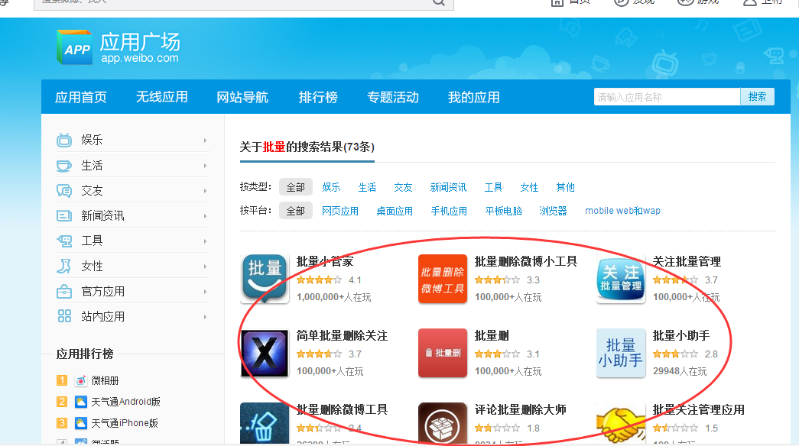Click the 女性 category icon
This screenshot has width=799, height=446.
tap(64, 266)
